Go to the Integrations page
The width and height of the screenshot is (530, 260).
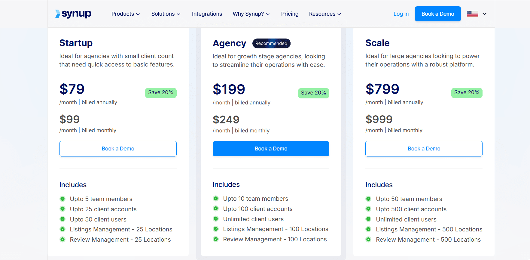click(207, 14)
